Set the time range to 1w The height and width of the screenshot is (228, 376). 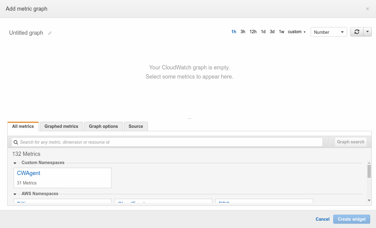coord(282,32)
